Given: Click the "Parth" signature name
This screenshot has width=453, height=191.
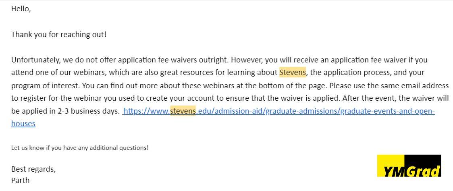Looking at the screenshot, I should click(20, 180).
